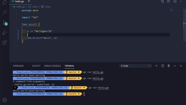Close the hello.go editor tab
Screen dimensions: 186x105
(x=29, y=1)
